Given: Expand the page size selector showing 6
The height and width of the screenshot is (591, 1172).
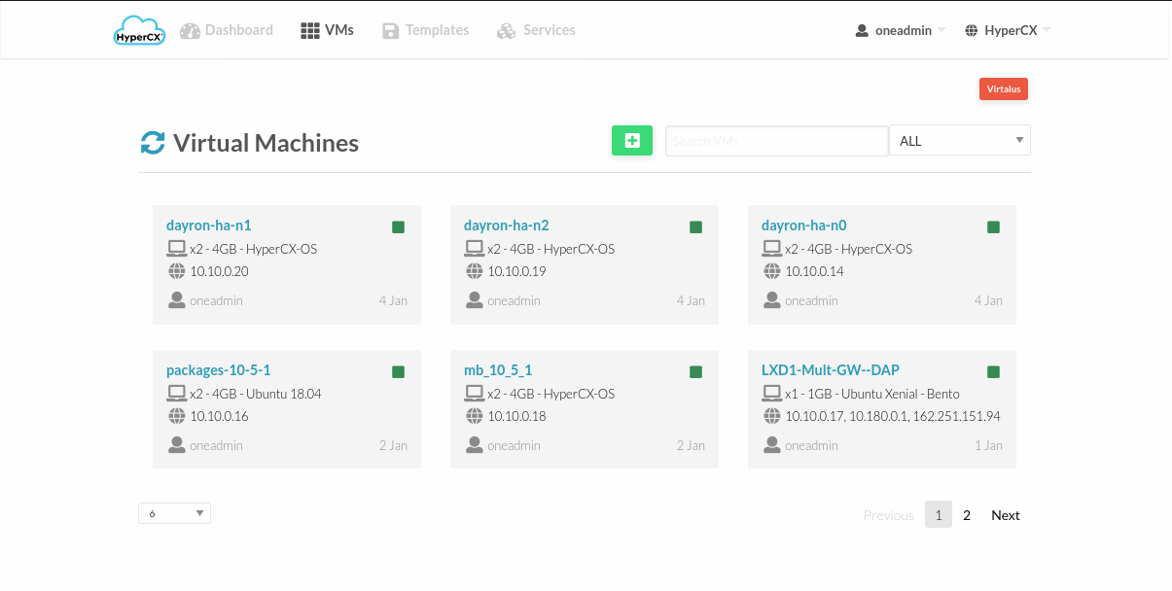Looking at the screenshot, I should tap(175, 513).
